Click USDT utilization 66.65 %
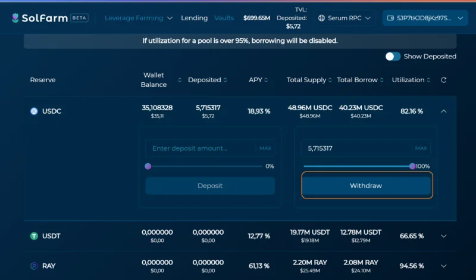Screen dimensions: 476x280 412,236
